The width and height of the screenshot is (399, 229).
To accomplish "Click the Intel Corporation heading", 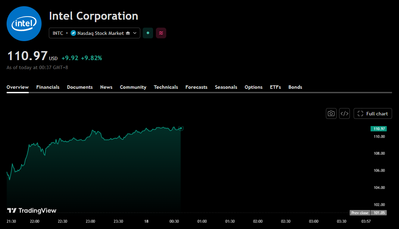I will pos(94,16).
